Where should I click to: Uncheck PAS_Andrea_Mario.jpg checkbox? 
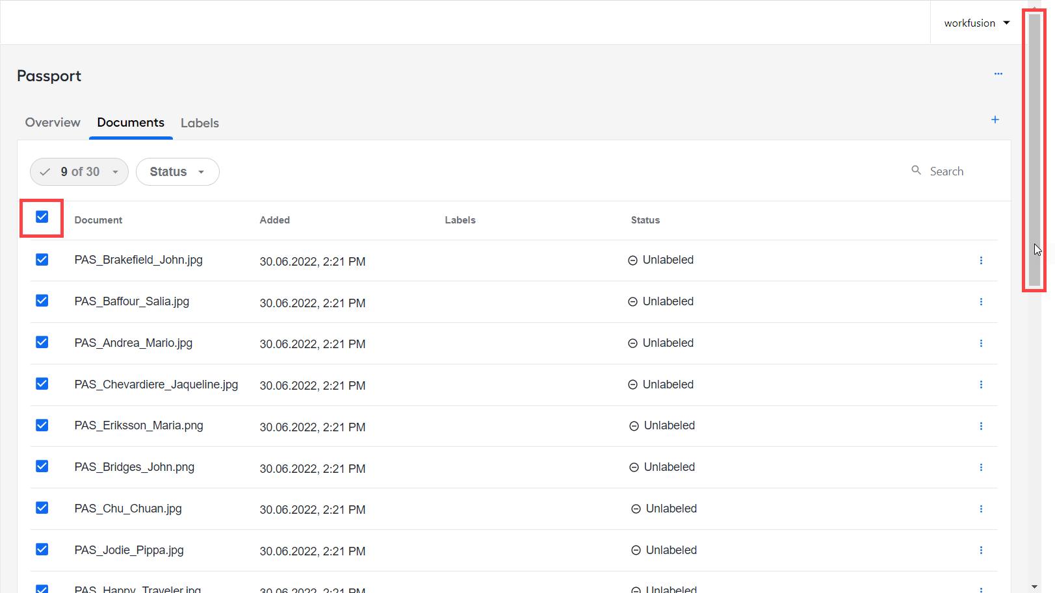pyautogui.click(x=42, y=342)
